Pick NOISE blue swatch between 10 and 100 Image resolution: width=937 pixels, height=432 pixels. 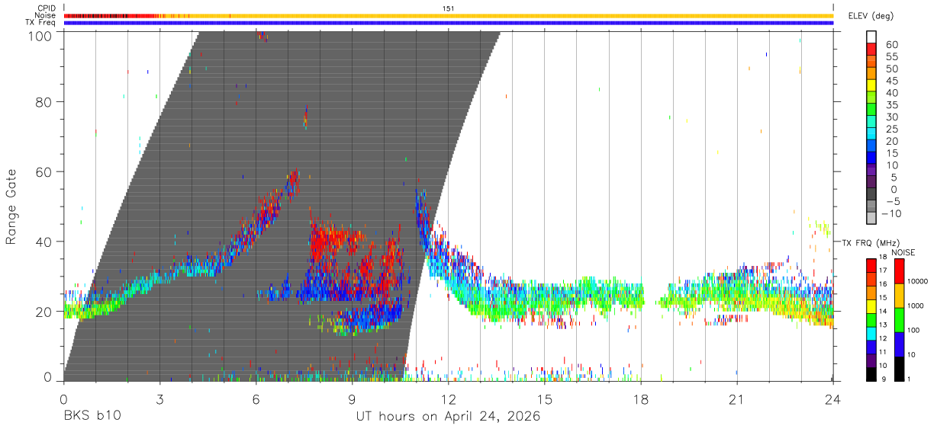point(900,344)
